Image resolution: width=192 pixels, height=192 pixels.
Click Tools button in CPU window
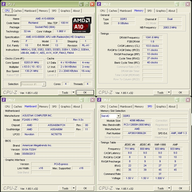coord(65,93)
